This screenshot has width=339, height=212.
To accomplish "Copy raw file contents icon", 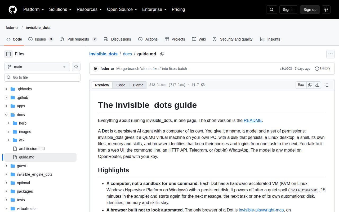I will click(310, 85).
